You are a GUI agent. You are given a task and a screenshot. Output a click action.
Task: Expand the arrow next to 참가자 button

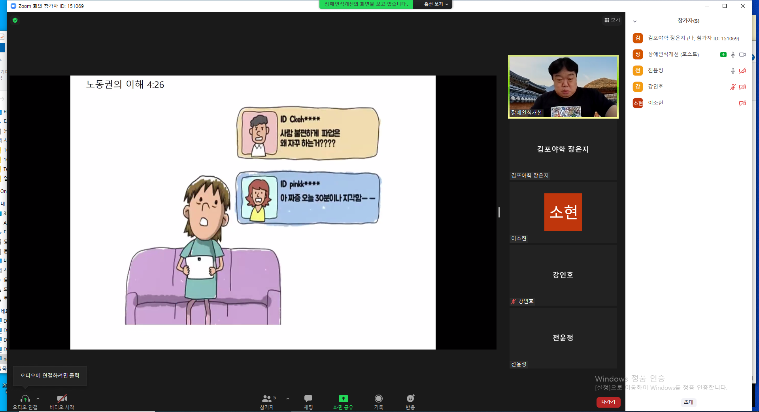288,399
